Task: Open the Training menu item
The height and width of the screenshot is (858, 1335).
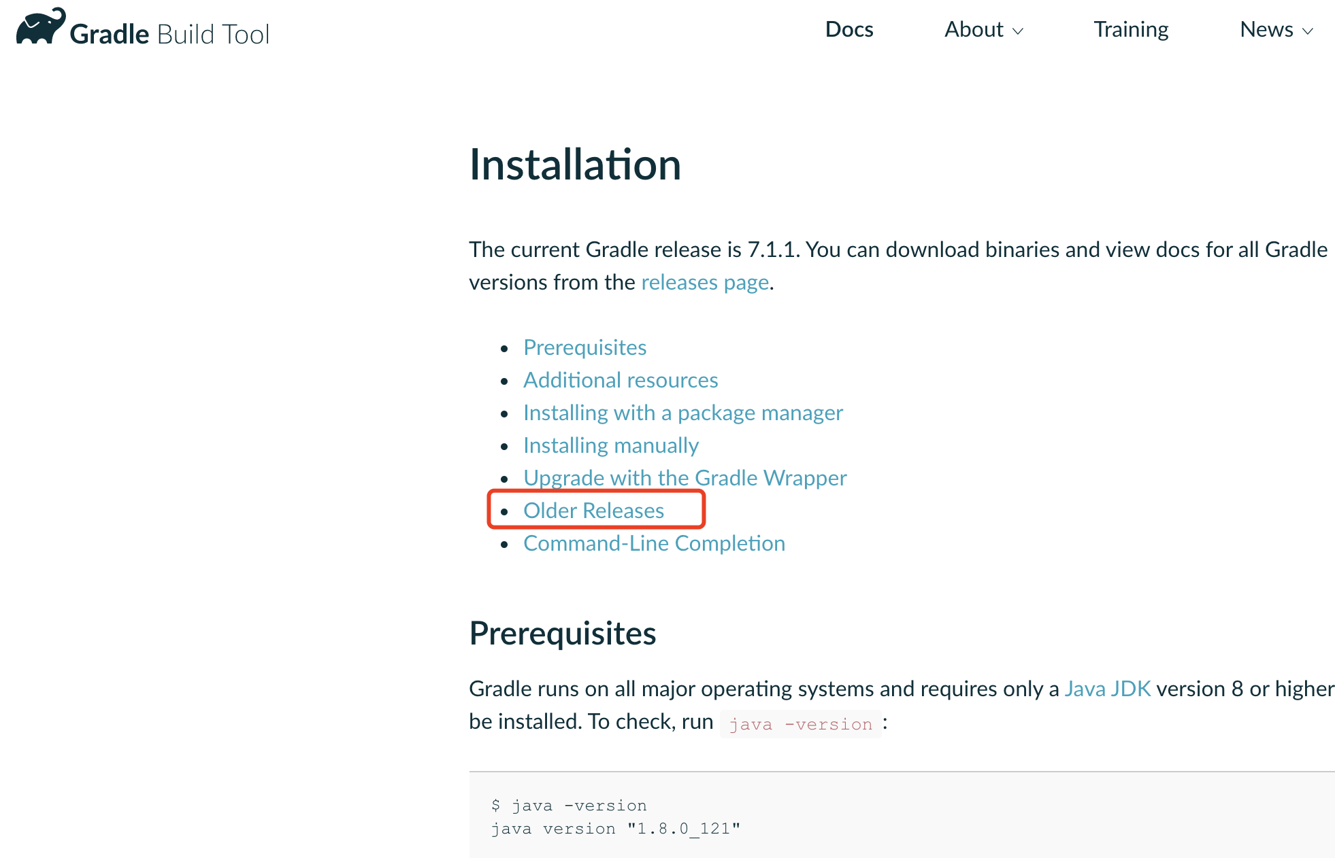Action: [x=1130, y=29]
